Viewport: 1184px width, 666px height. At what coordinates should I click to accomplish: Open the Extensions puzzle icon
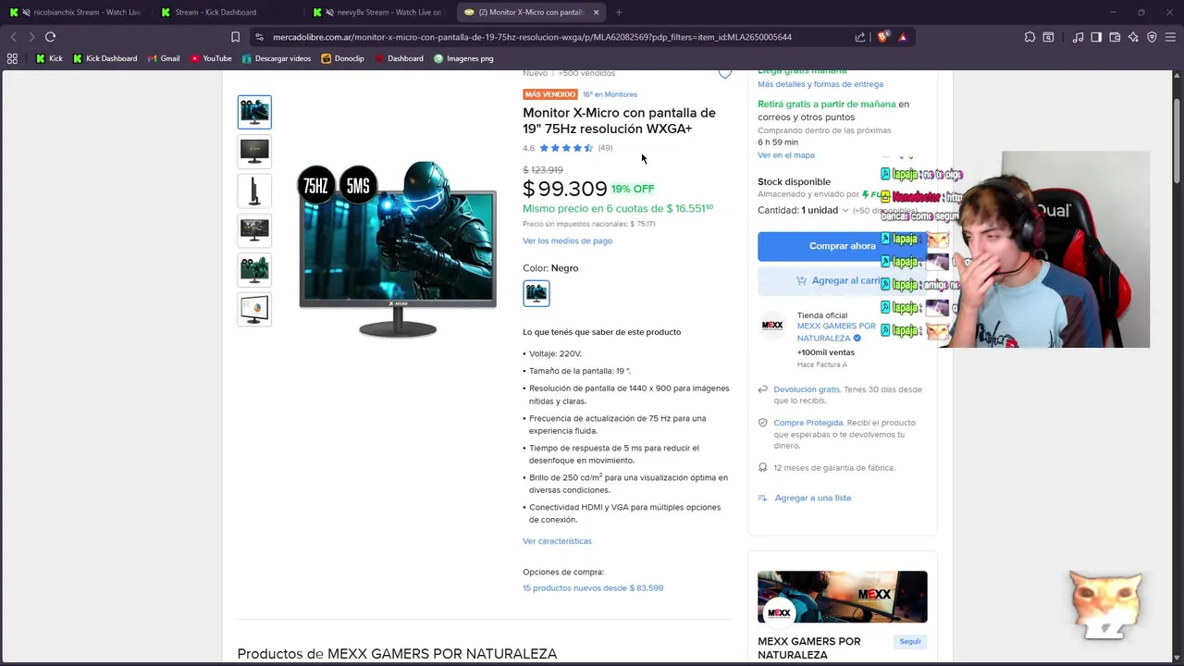tap(1030, 37)
